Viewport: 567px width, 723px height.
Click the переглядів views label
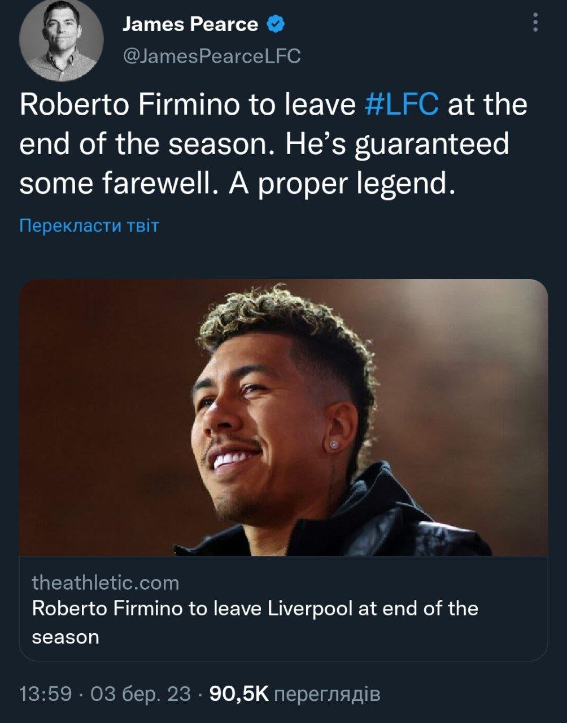327,695
